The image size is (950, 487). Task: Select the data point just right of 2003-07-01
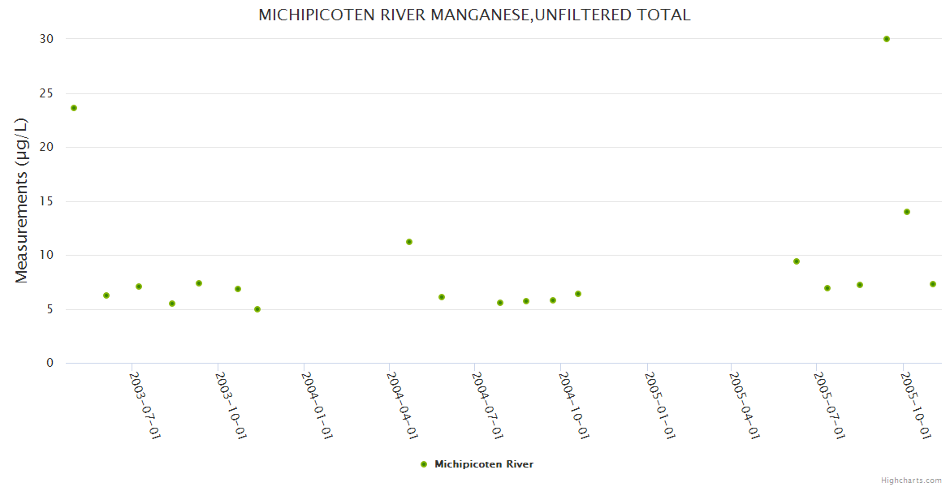(x=139, y=287)
